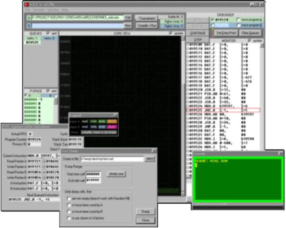The width and height of the screenshot is (286, 228).
Task: Check 'or have been used by B'
Action: (x=69, y=211)
